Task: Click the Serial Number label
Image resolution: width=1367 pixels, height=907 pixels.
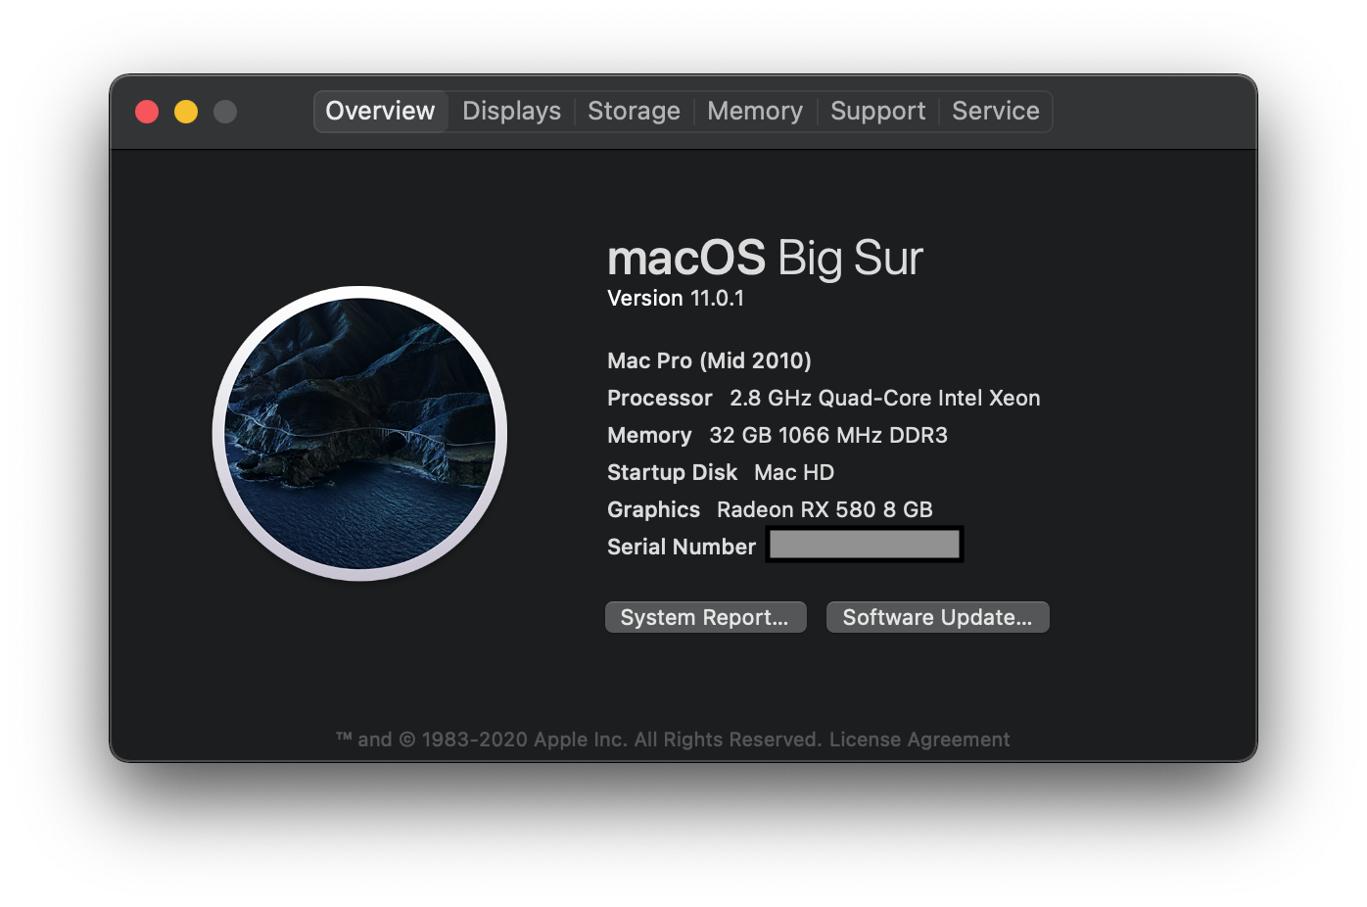Action: [682, 547]
